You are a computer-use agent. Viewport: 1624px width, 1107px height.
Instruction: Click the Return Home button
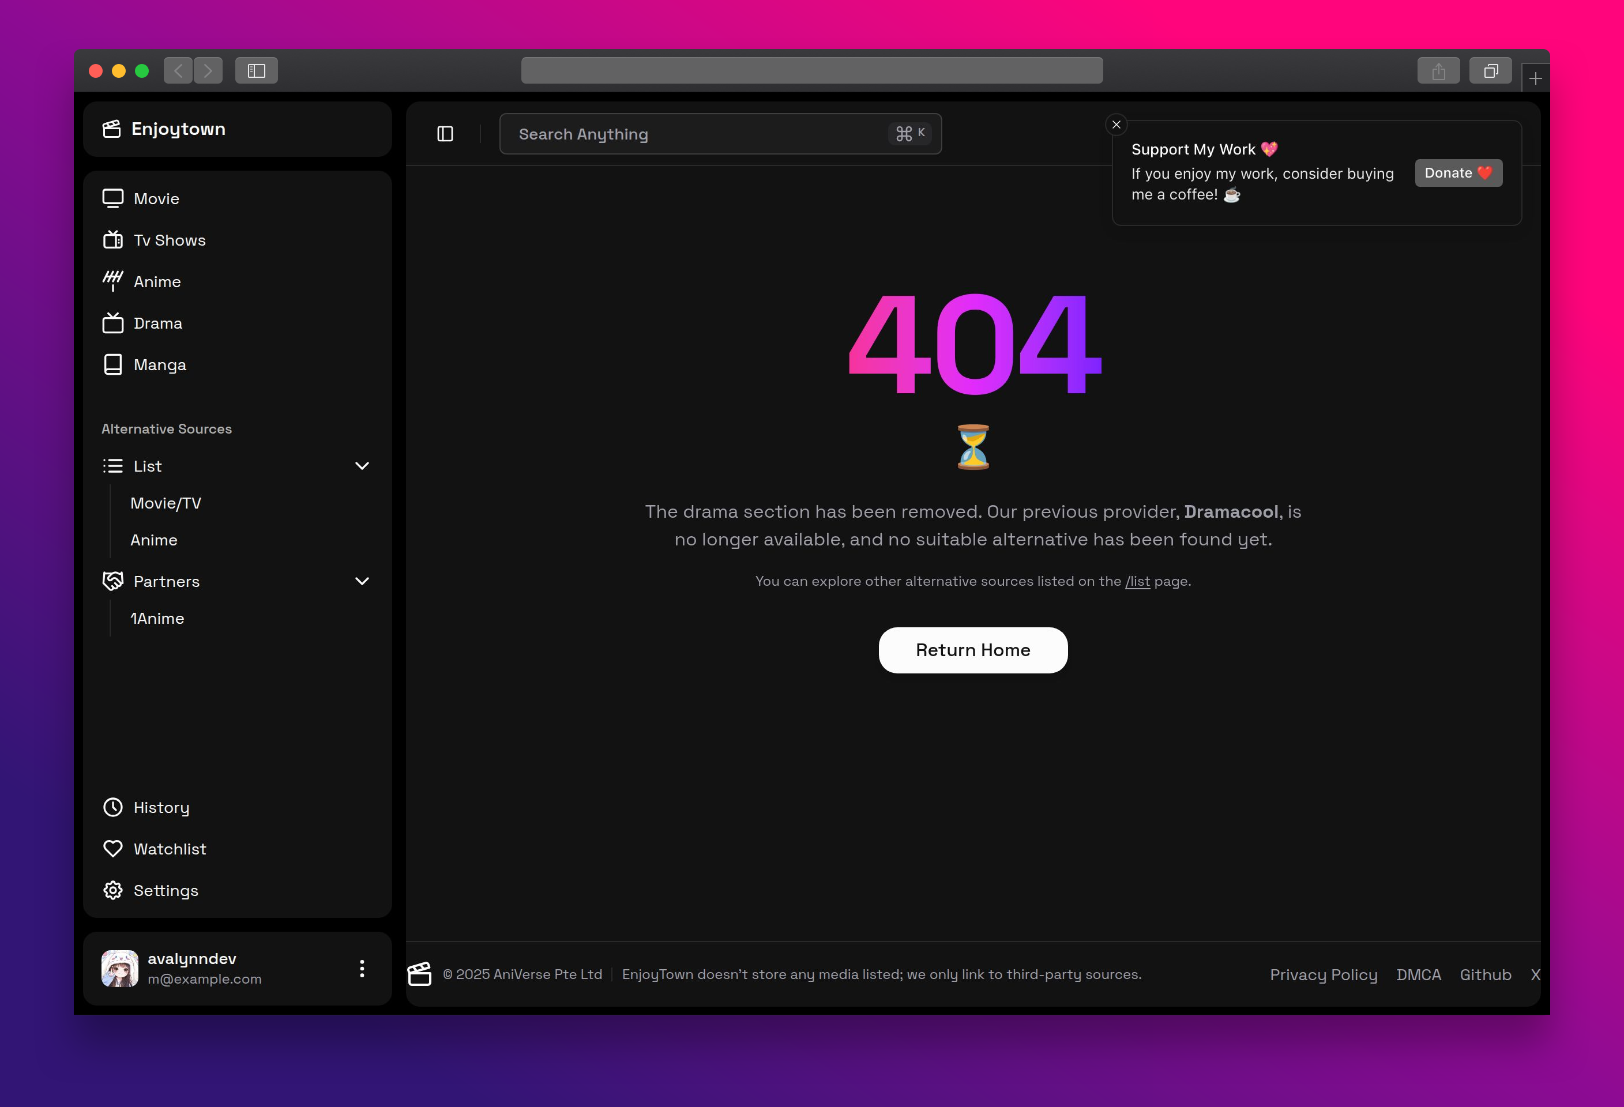tap(973, 650)
